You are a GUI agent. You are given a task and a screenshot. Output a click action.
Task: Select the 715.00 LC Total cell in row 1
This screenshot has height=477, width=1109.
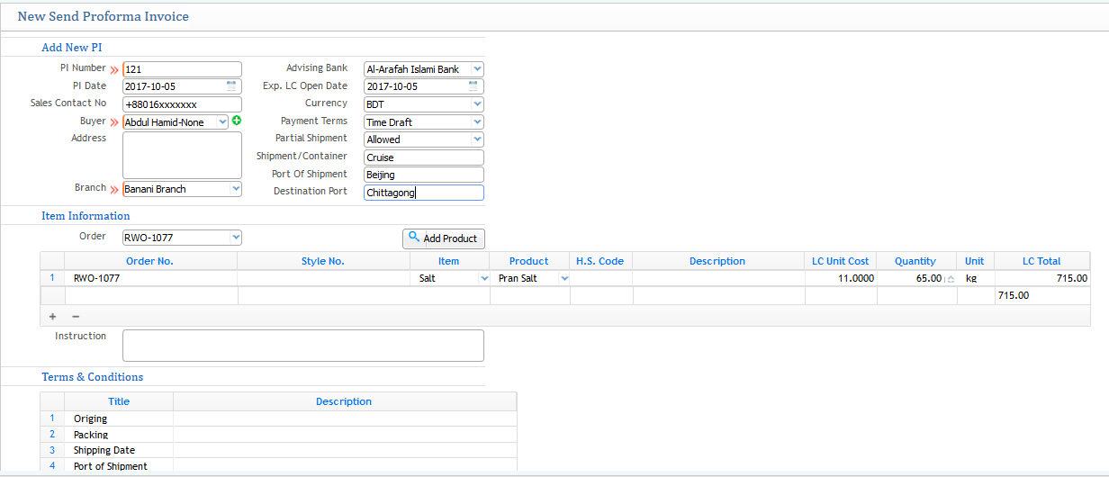1041,279
